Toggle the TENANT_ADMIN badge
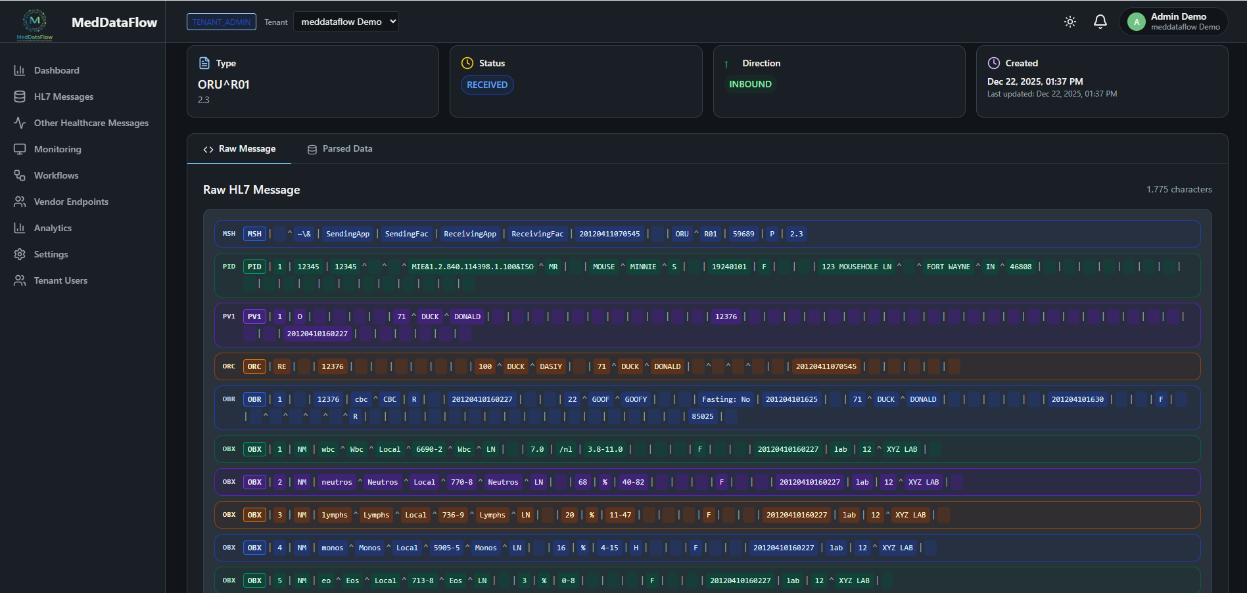 pyautogui.click(x=222, y=22)
